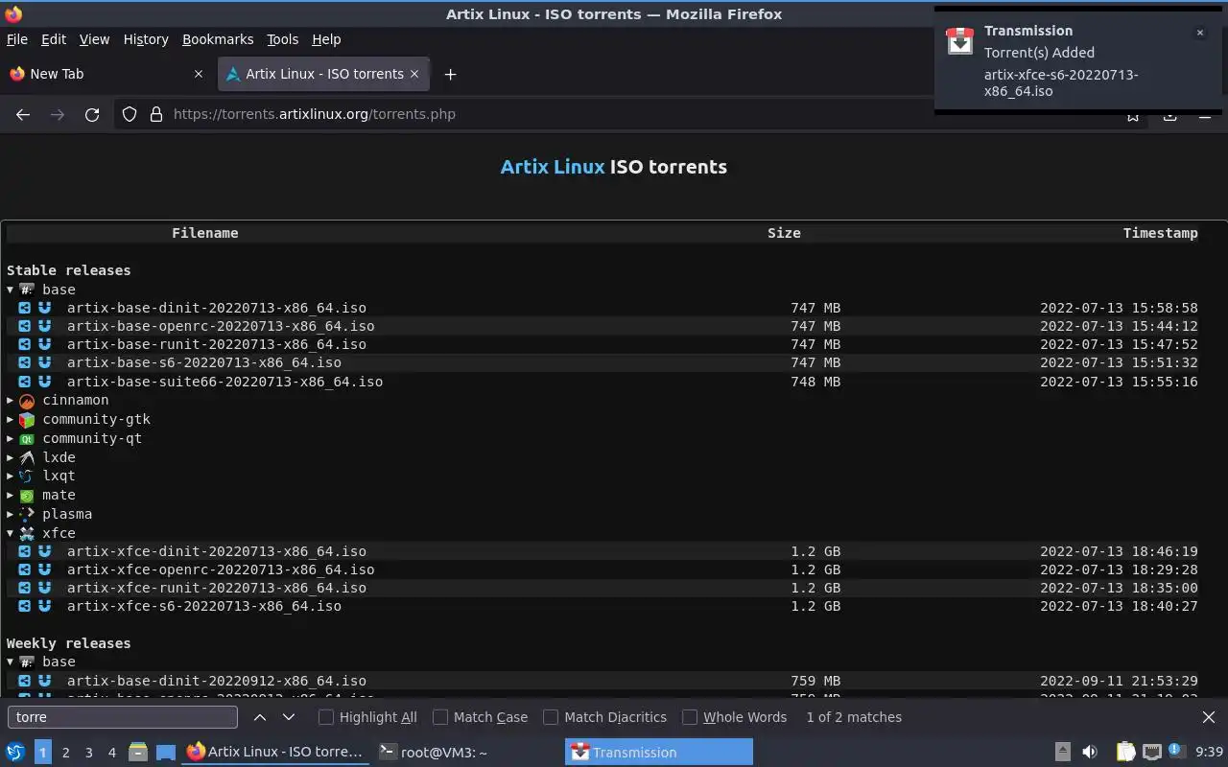Image resolution: width=1228 pixels, height=767 pixels.
Task: Open the tracking protection shield icon
Action: point(130,114)
